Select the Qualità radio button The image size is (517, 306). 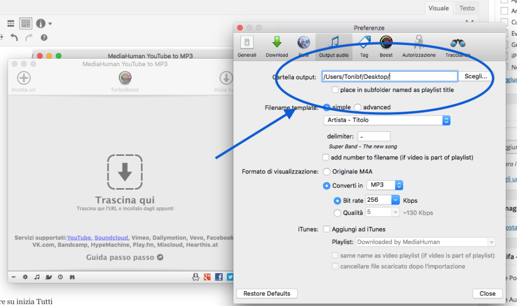coord(337,213)
